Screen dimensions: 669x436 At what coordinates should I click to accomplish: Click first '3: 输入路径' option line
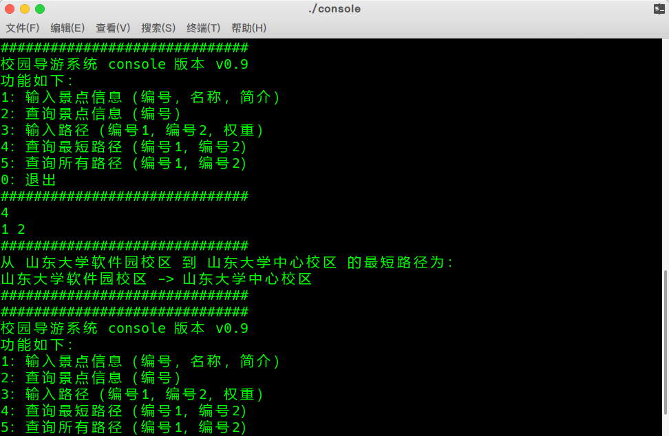(x=132, y=131)
